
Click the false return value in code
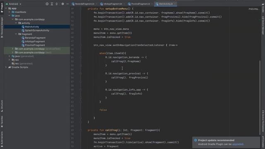coord(103,110)
